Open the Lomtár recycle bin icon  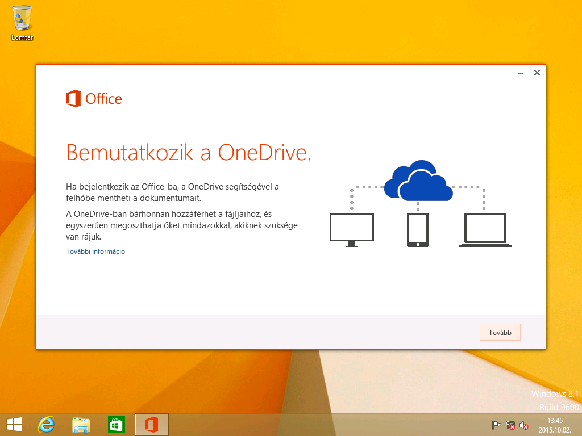(x=22, y=23)
